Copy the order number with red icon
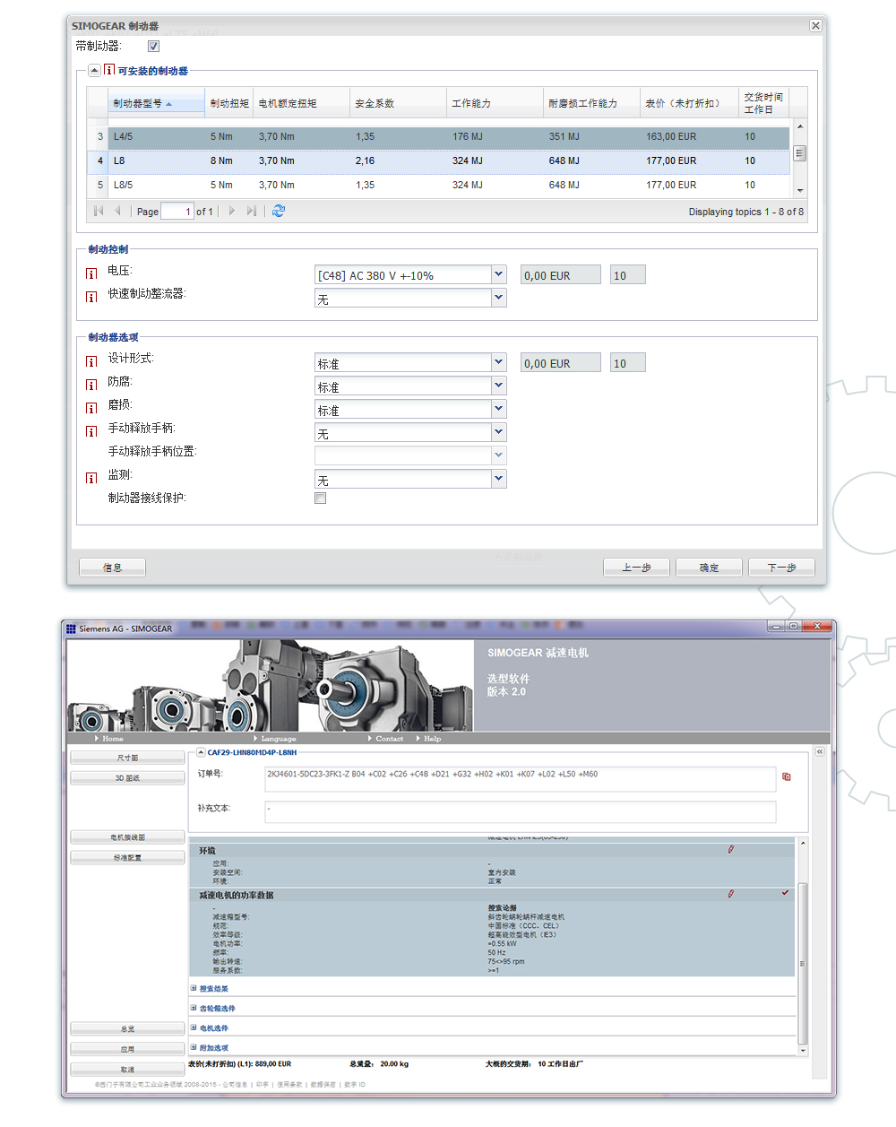This screenshot has height=1127, width=896. point(787,777)
